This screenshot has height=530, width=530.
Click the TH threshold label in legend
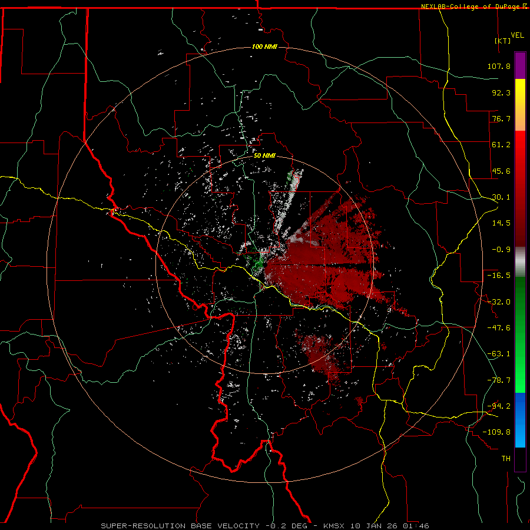pos(506,459)
